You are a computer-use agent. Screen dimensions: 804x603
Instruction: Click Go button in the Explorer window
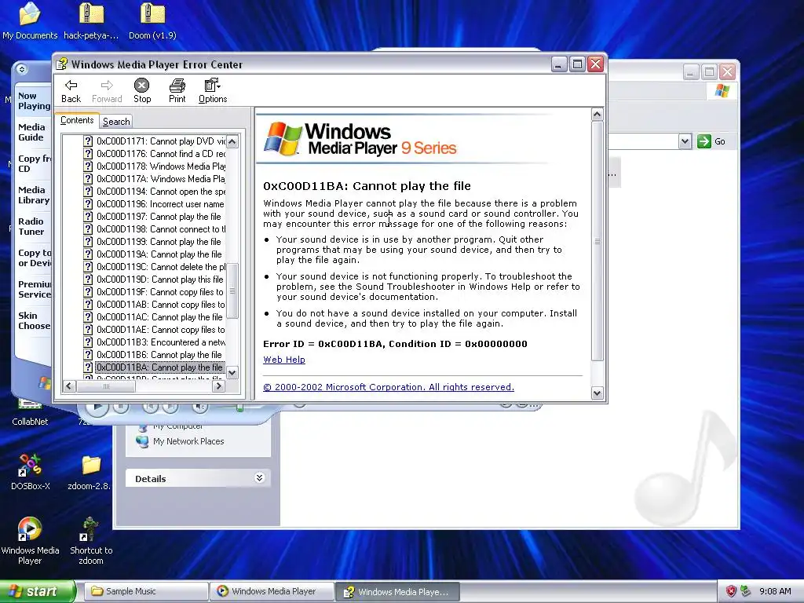pos(711,141)
